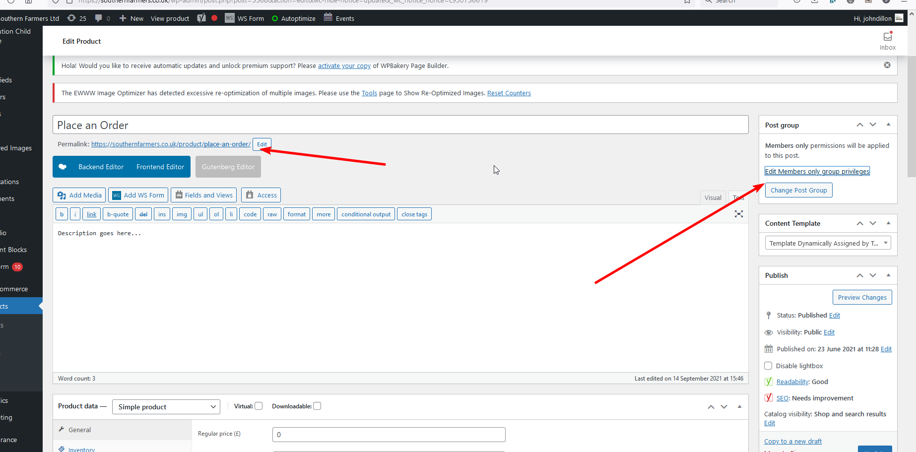Open the updates counter showing 25
The height and width of the screenshot is (452, 916).
coord(77,18)
